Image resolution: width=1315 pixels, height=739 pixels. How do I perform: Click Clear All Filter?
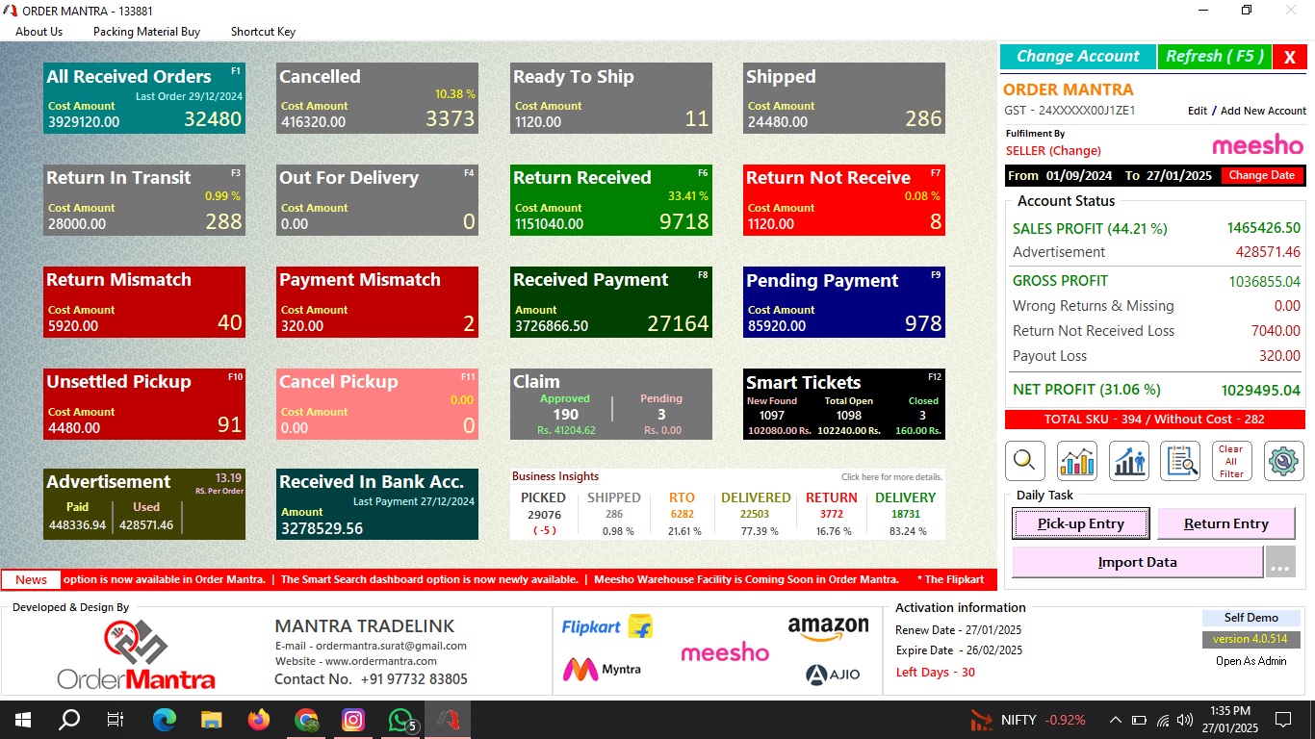1230,461
